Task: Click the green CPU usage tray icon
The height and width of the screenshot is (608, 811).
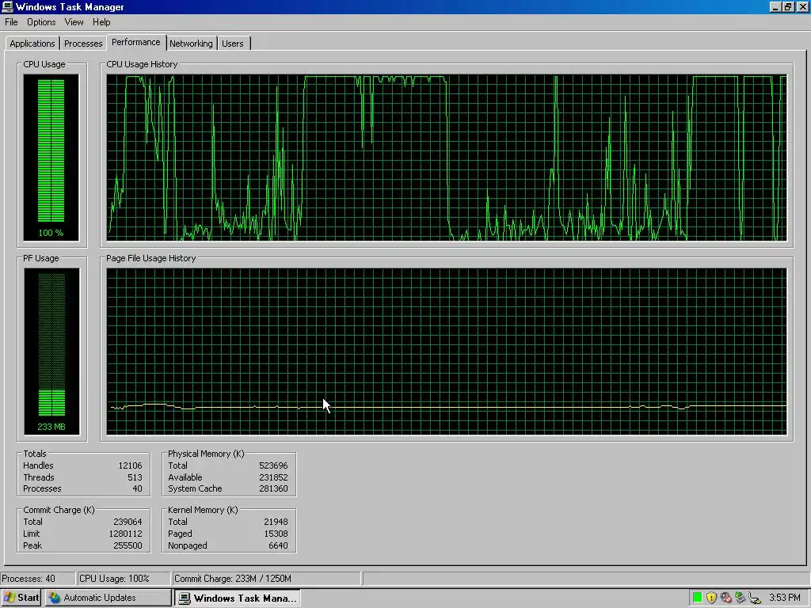Action: (697, 598)
